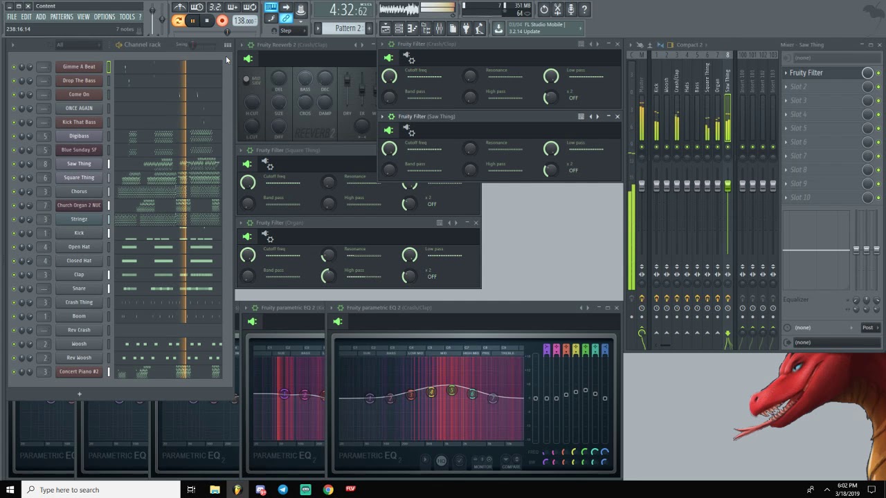The width and height of the screenshot is (886, 498).
Task: Open the mixer toolbar icon
Action: tap(439, 28)
